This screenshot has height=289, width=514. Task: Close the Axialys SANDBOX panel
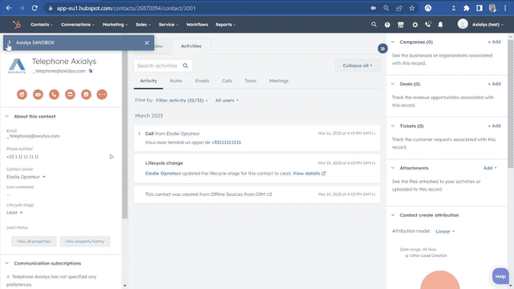(x=147, y=43)
